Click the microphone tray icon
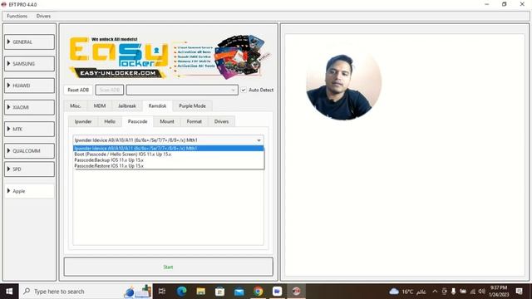 click(453, 292)
